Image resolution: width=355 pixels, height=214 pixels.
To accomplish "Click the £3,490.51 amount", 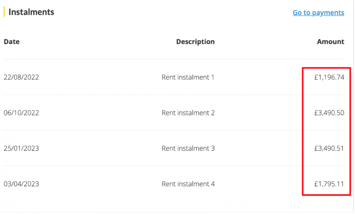I will coord(329,148).
